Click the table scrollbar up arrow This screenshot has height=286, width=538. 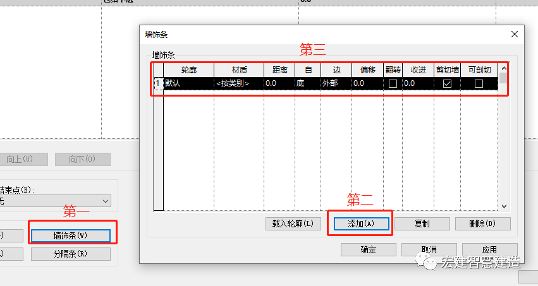click(504, 68)
